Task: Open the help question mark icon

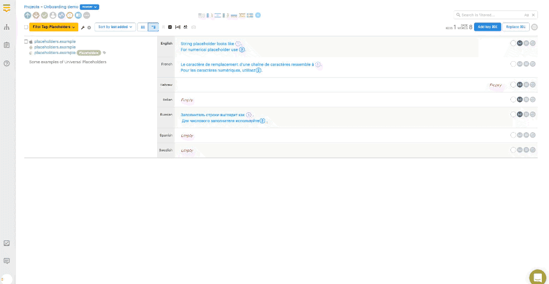Action: (x=6, y=63)
